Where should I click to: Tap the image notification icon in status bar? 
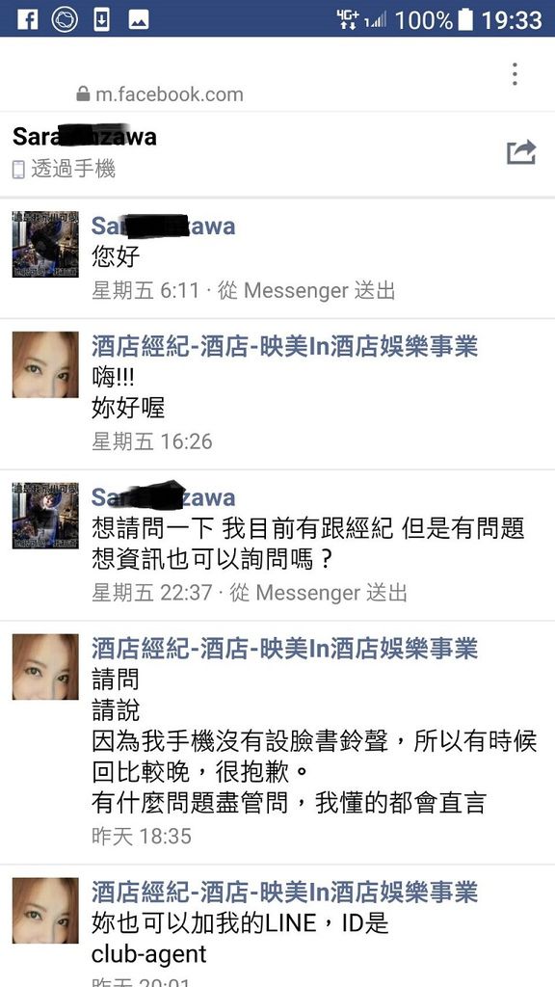pyautogui.click(x=139, y=19)
